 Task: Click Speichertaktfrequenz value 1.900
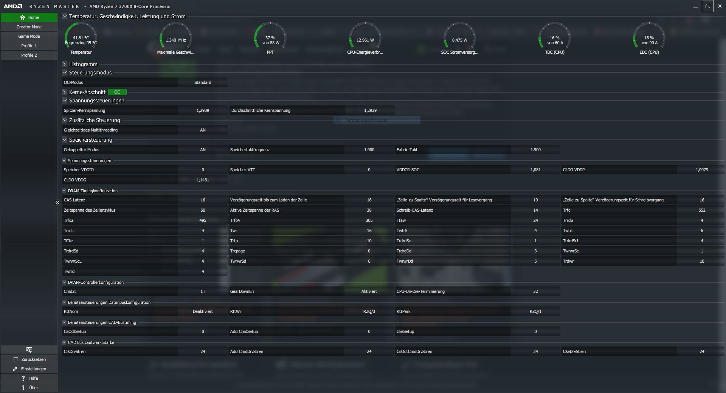tap(369, 150)
